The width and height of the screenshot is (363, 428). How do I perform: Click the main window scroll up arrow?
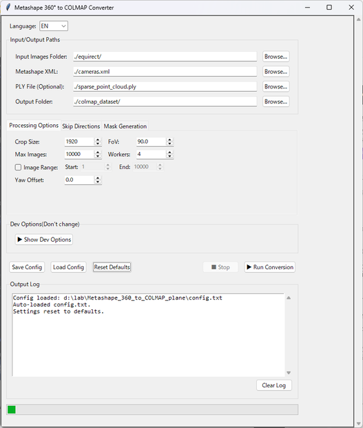click(x=359, y=19)
